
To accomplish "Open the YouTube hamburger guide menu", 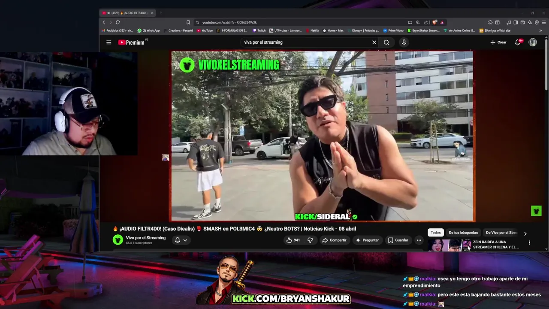I will tap(109, 42).
